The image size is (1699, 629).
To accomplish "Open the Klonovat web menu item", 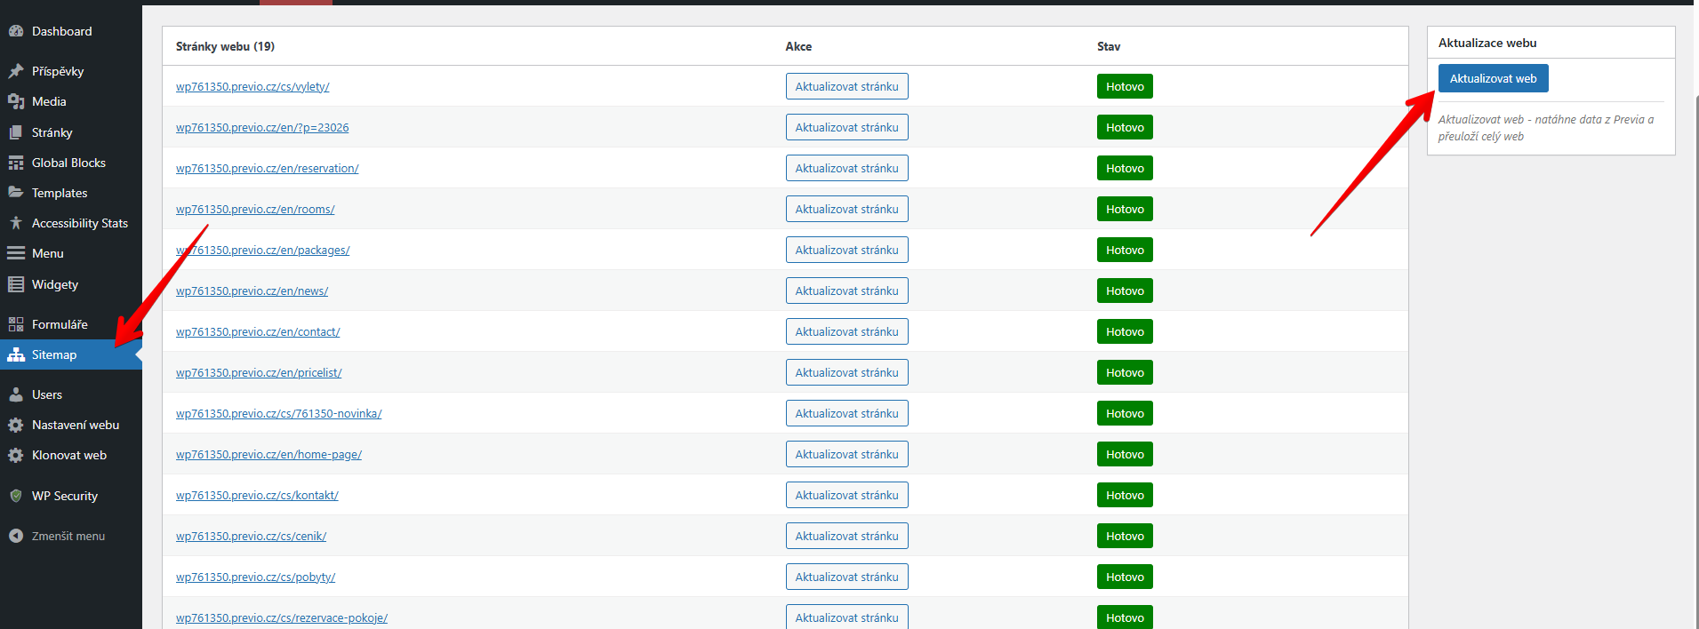I will (x=68, y=455).
